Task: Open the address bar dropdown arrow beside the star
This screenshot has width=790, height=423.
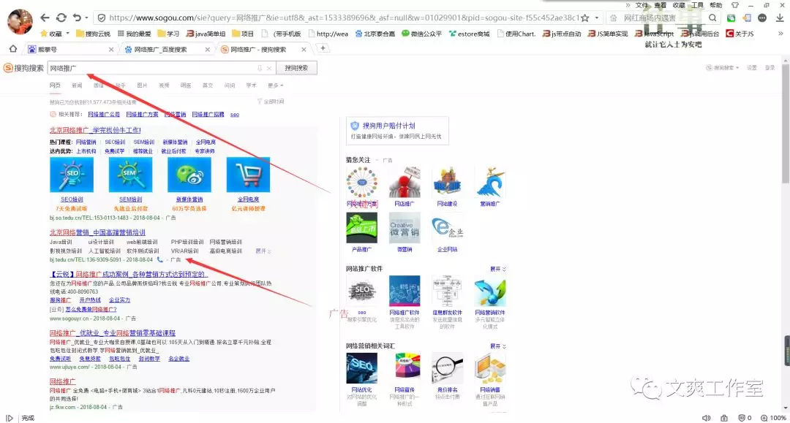Action: click(x=597, y=18)
